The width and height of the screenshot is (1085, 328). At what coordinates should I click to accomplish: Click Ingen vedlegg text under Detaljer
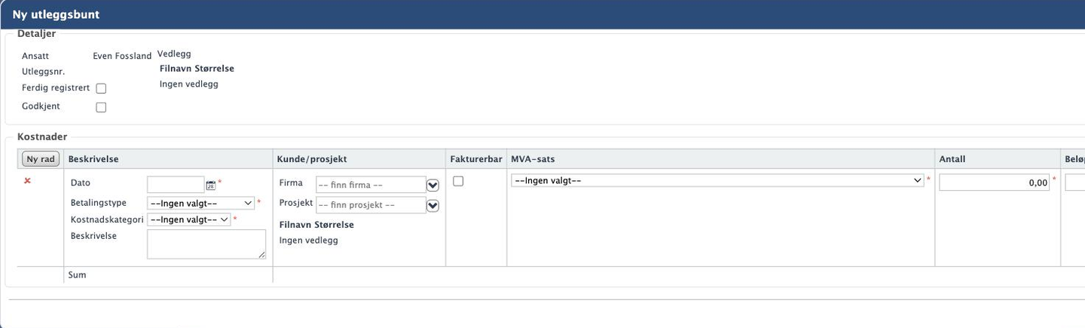click(189, 84)
